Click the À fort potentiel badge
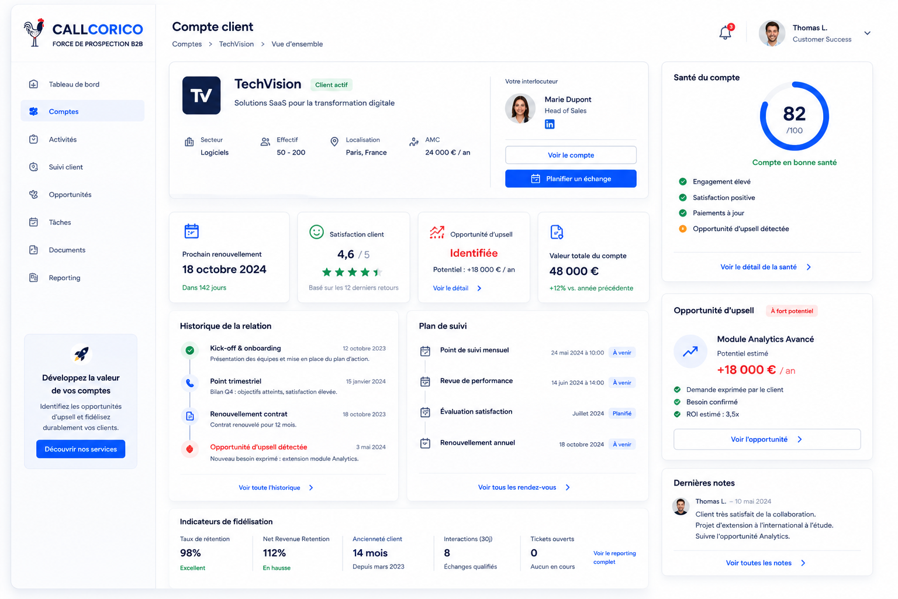Screen dimensions: 898x599 792,311
